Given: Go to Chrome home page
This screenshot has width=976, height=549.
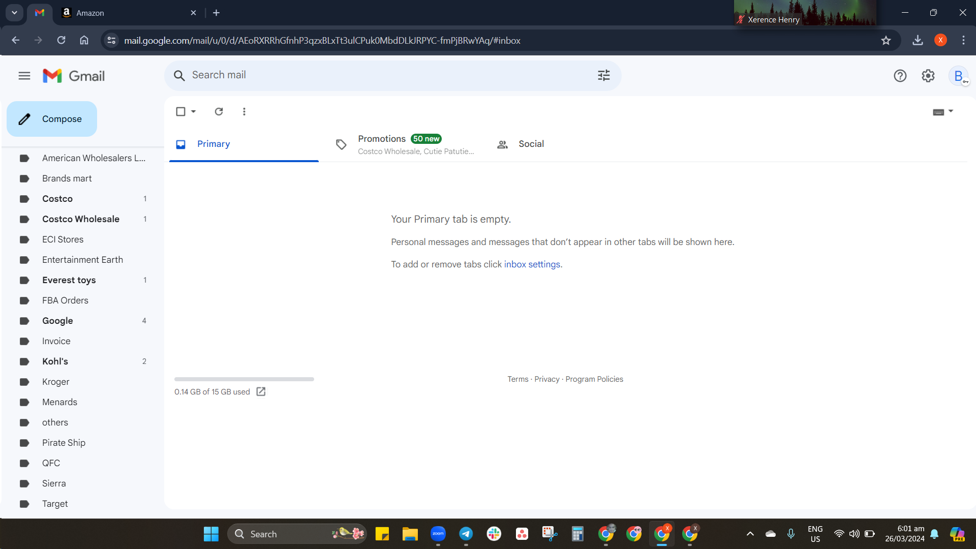Looking at the screenshot, I should [84, 40].
